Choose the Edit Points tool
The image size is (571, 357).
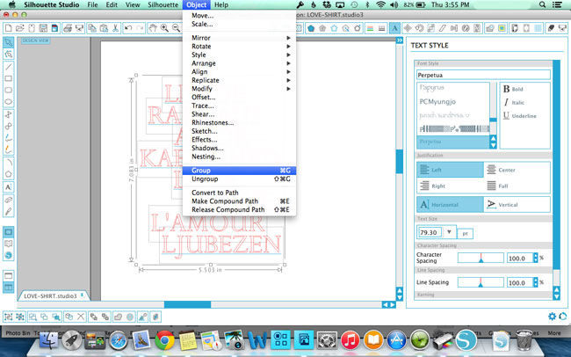point(9,55)
